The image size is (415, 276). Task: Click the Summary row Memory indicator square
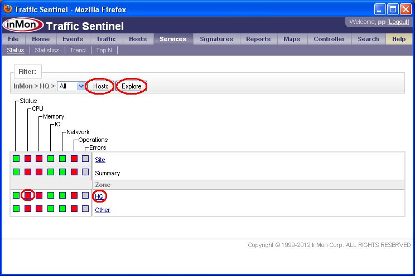[x=39, y=172]
